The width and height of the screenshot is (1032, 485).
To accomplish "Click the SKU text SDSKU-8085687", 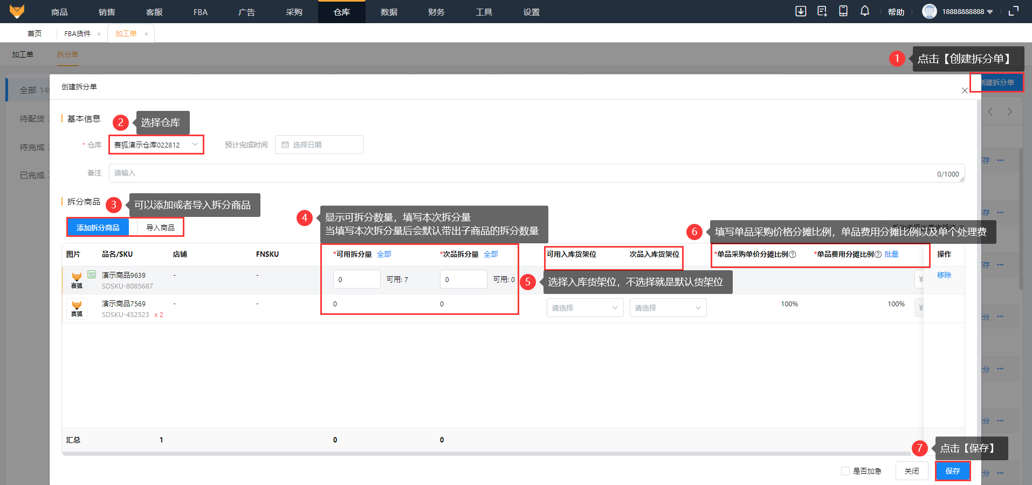I will [x=127, y=286].
